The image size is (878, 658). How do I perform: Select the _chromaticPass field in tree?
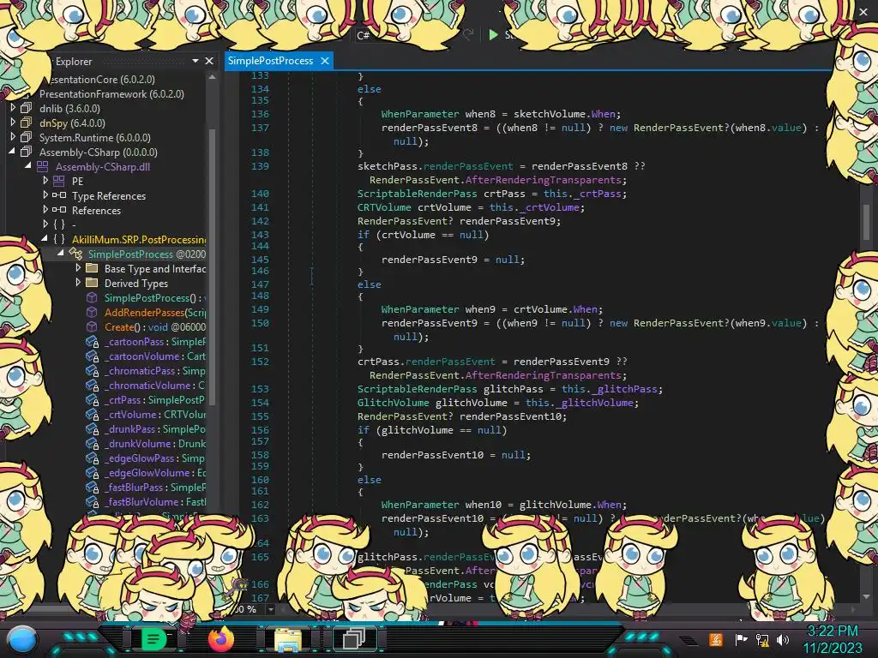coord(155,370)
